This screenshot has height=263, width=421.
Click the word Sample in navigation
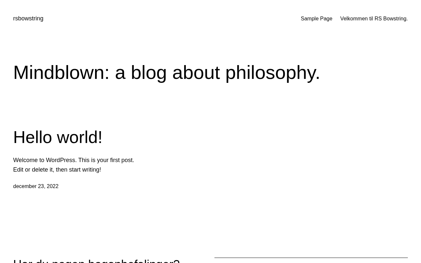pyautogui.click(x=310, y=18)
